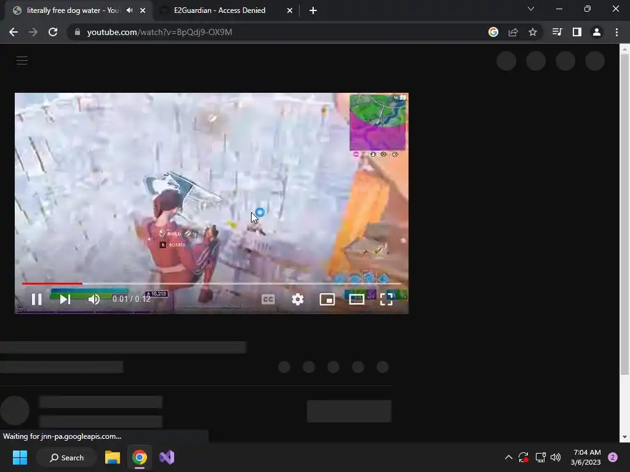Open the taskbar Search box

pyautogui.click(x=66, y=457)
